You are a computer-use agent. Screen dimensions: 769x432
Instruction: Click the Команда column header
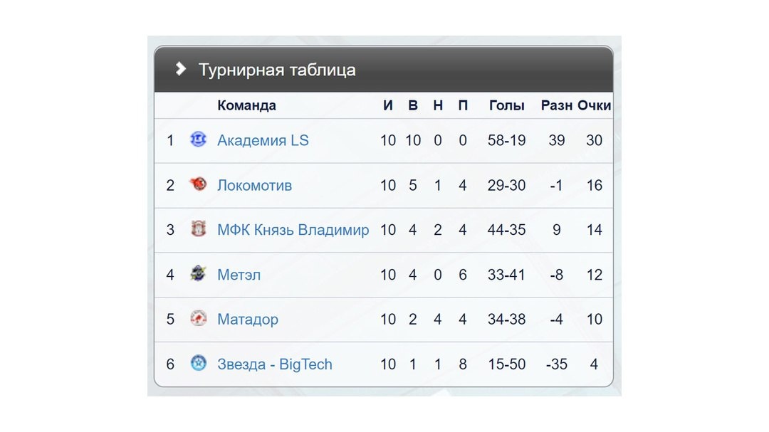click(x=246, y=105)
